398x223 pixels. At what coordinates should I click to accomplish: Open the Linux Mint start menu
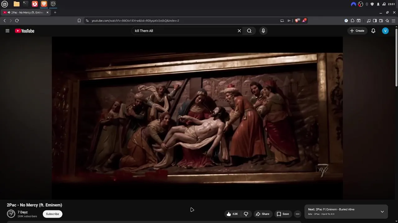(x=4, y=4)
